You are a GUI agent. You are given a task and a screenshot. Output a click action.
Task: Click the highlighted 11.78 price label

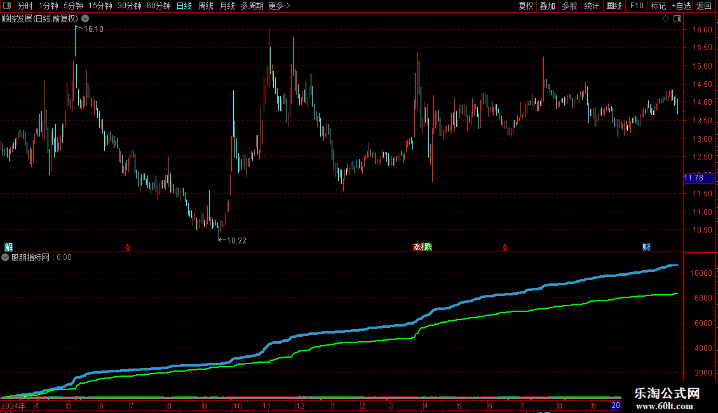pyautogui.click(x=699, y=178)
